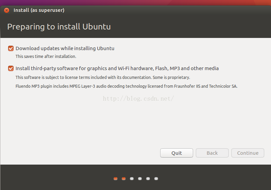Click the "Install (as superuser)" window title

point(39,10)
